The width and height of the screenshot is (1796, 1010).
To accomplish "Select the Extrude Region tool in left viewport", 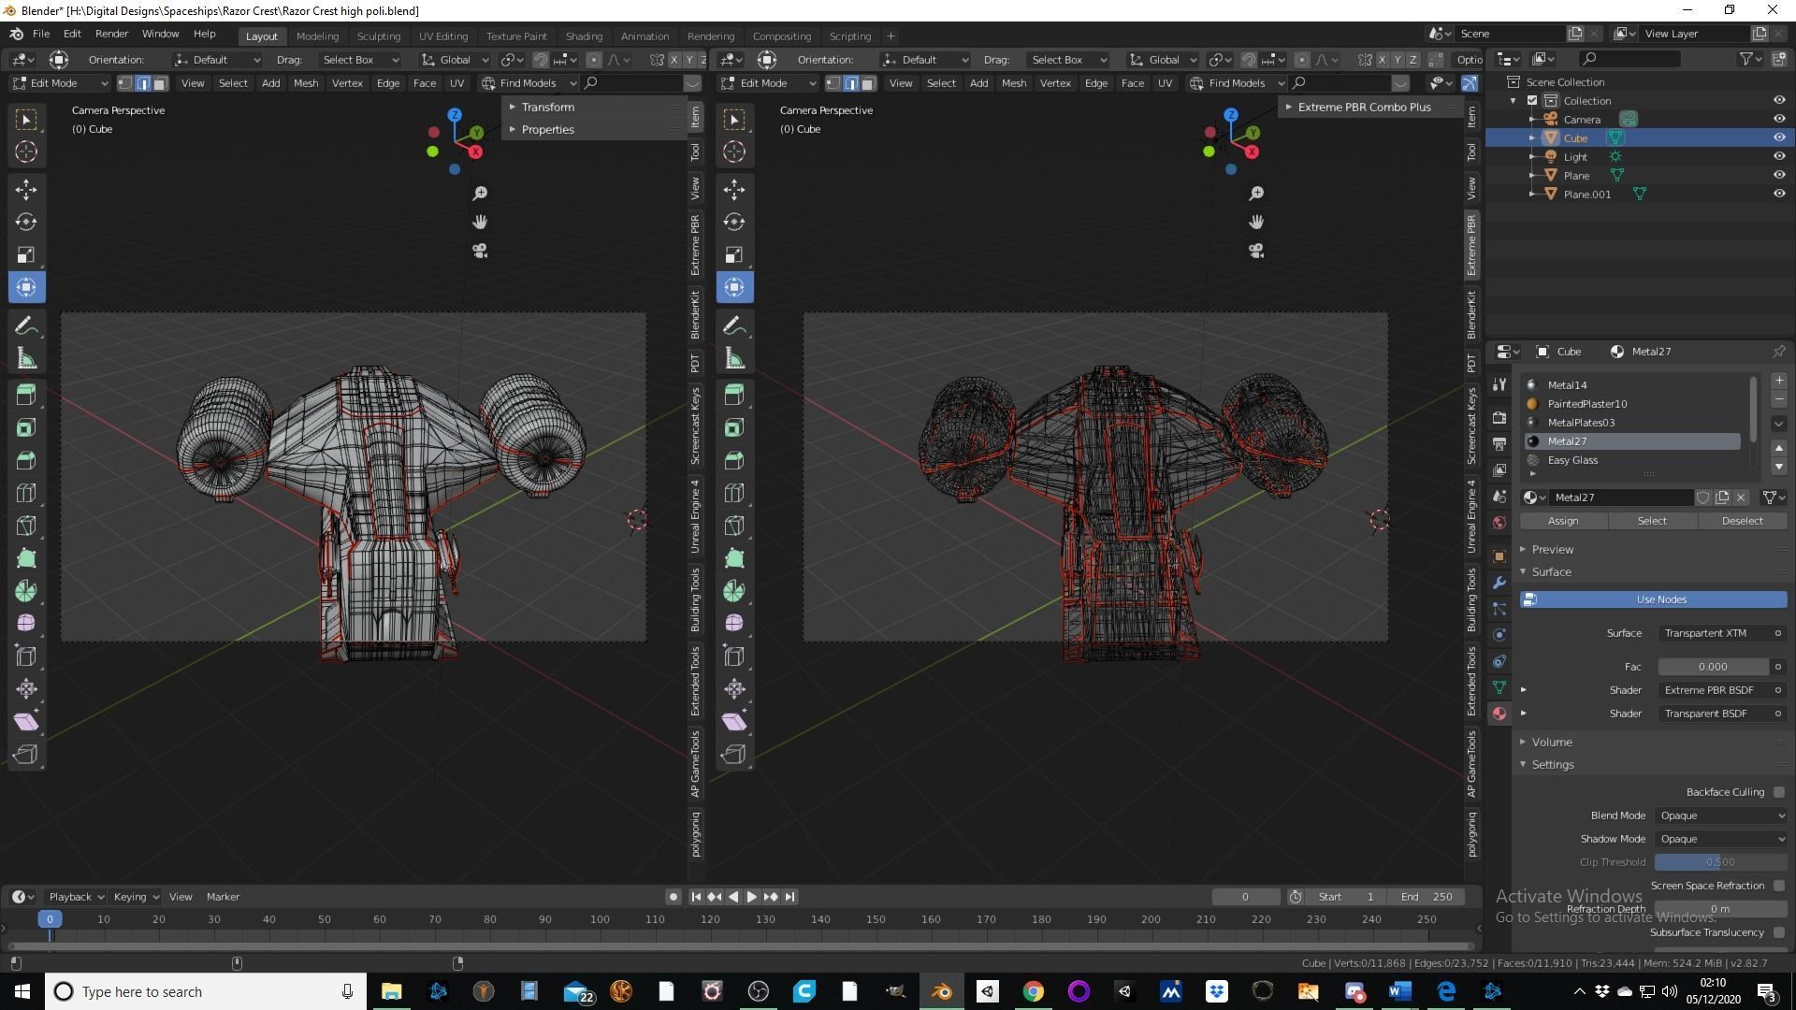I will click(26, 395).
